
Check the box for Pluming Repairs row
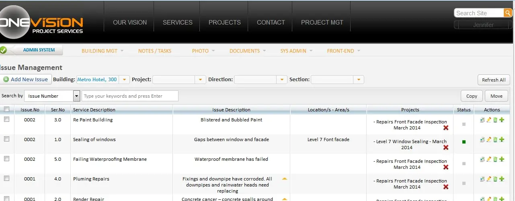[x=6, y=178]
